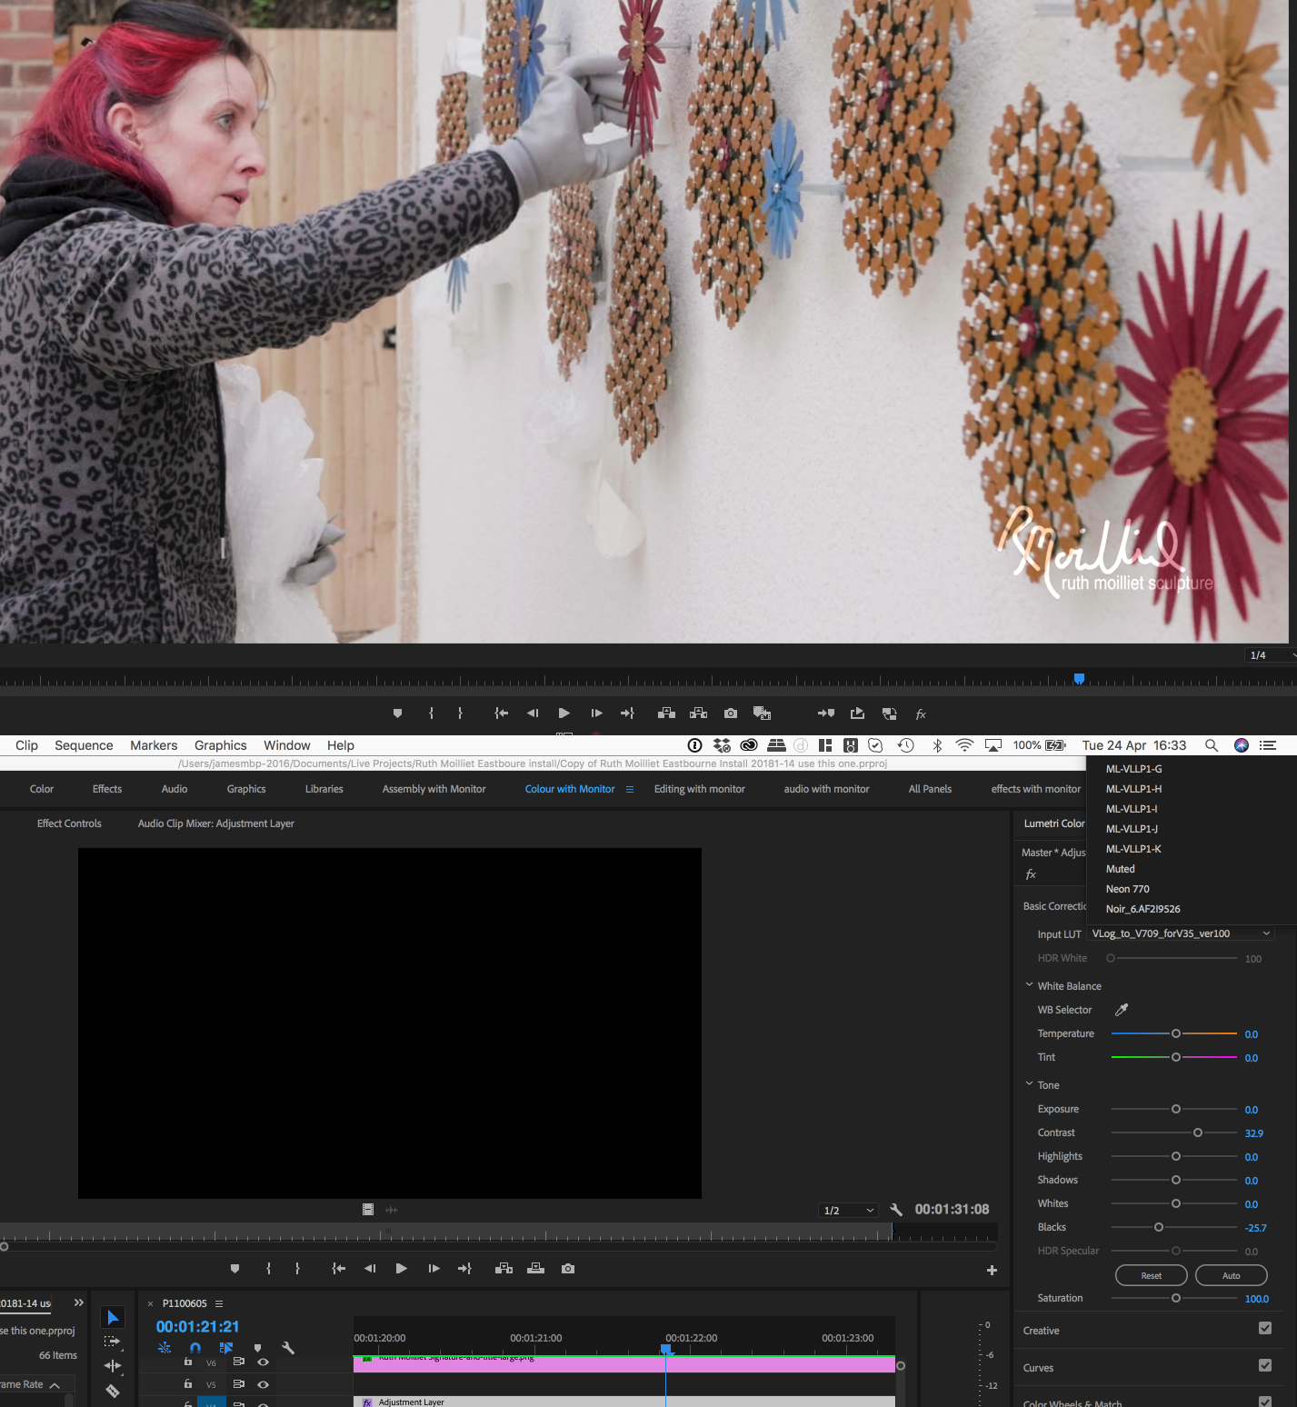Open the Sequence menu
The height and width of the screenshot is (1407, 1297).
pos(84,745)
